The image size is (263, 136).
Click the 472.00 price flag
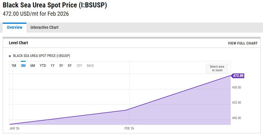238,76
